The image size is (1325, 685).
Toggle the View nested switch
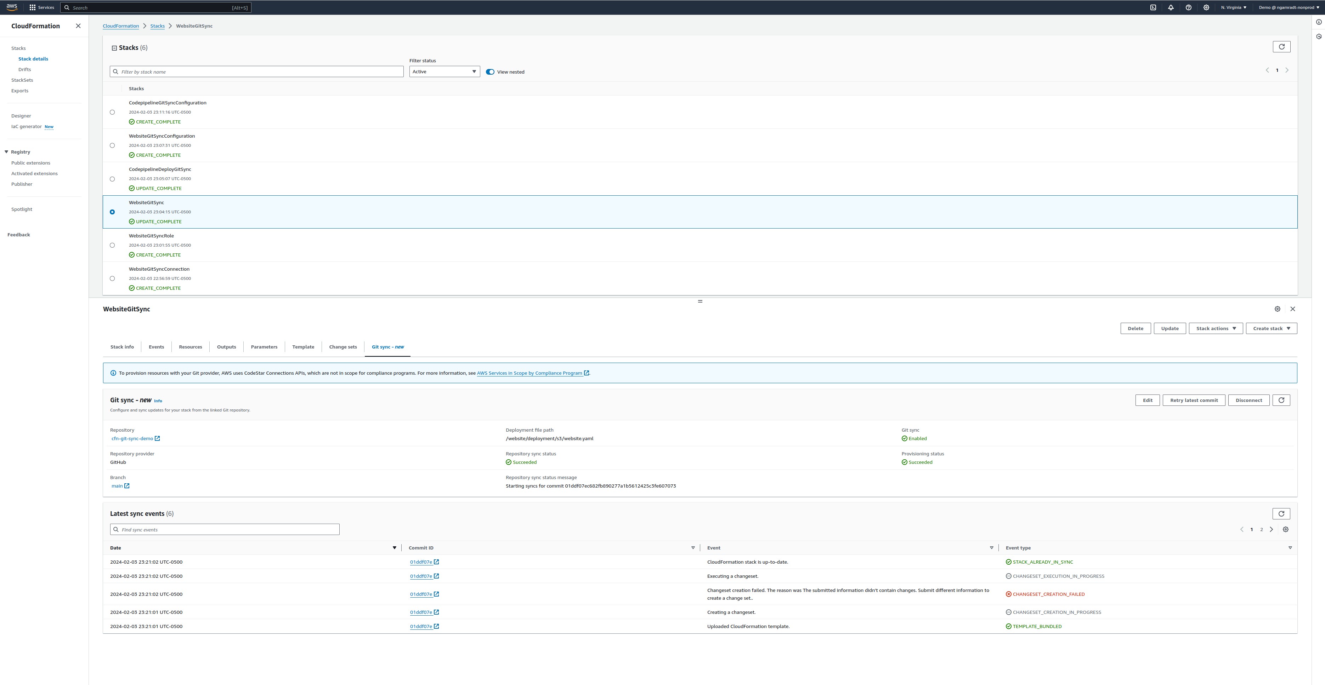(x=490, y=72)
